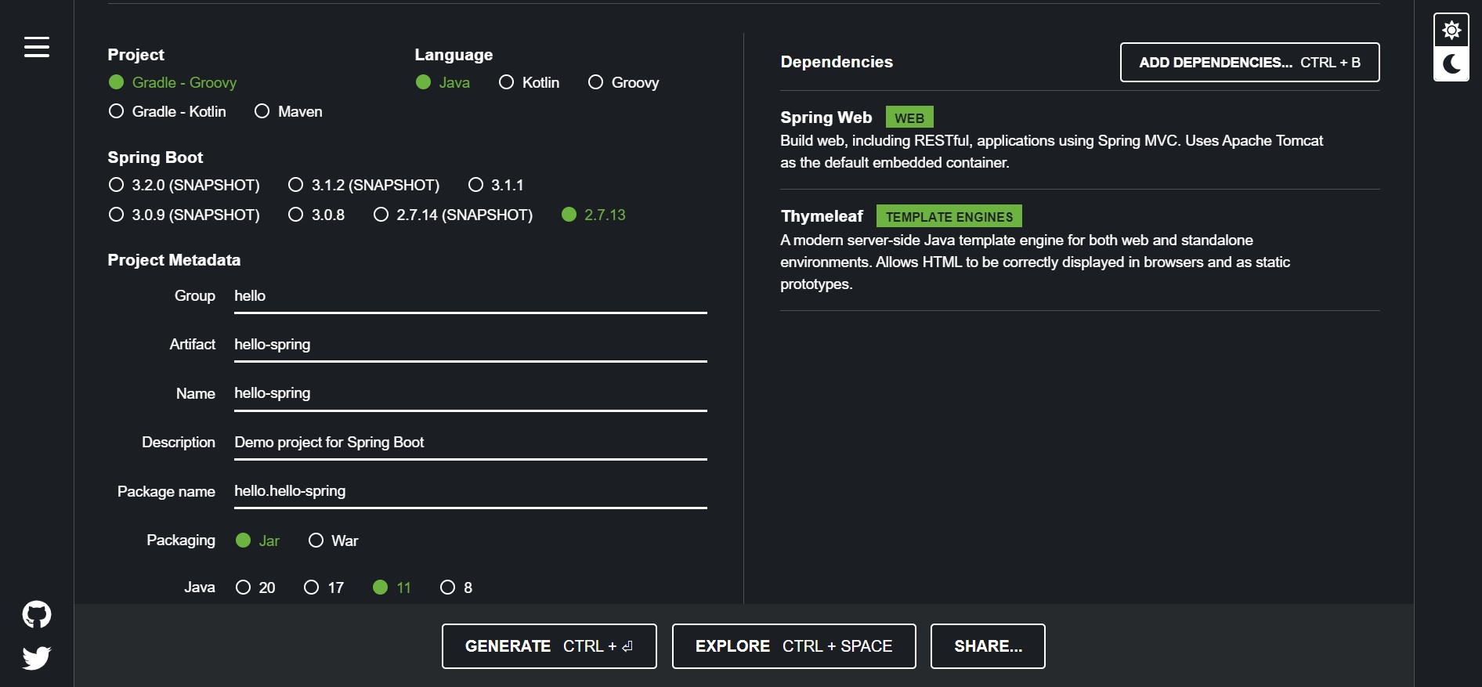Open the Twitter bird icon link
Viewport: 1482px width, 687px height.
click(x=37, y=657)
